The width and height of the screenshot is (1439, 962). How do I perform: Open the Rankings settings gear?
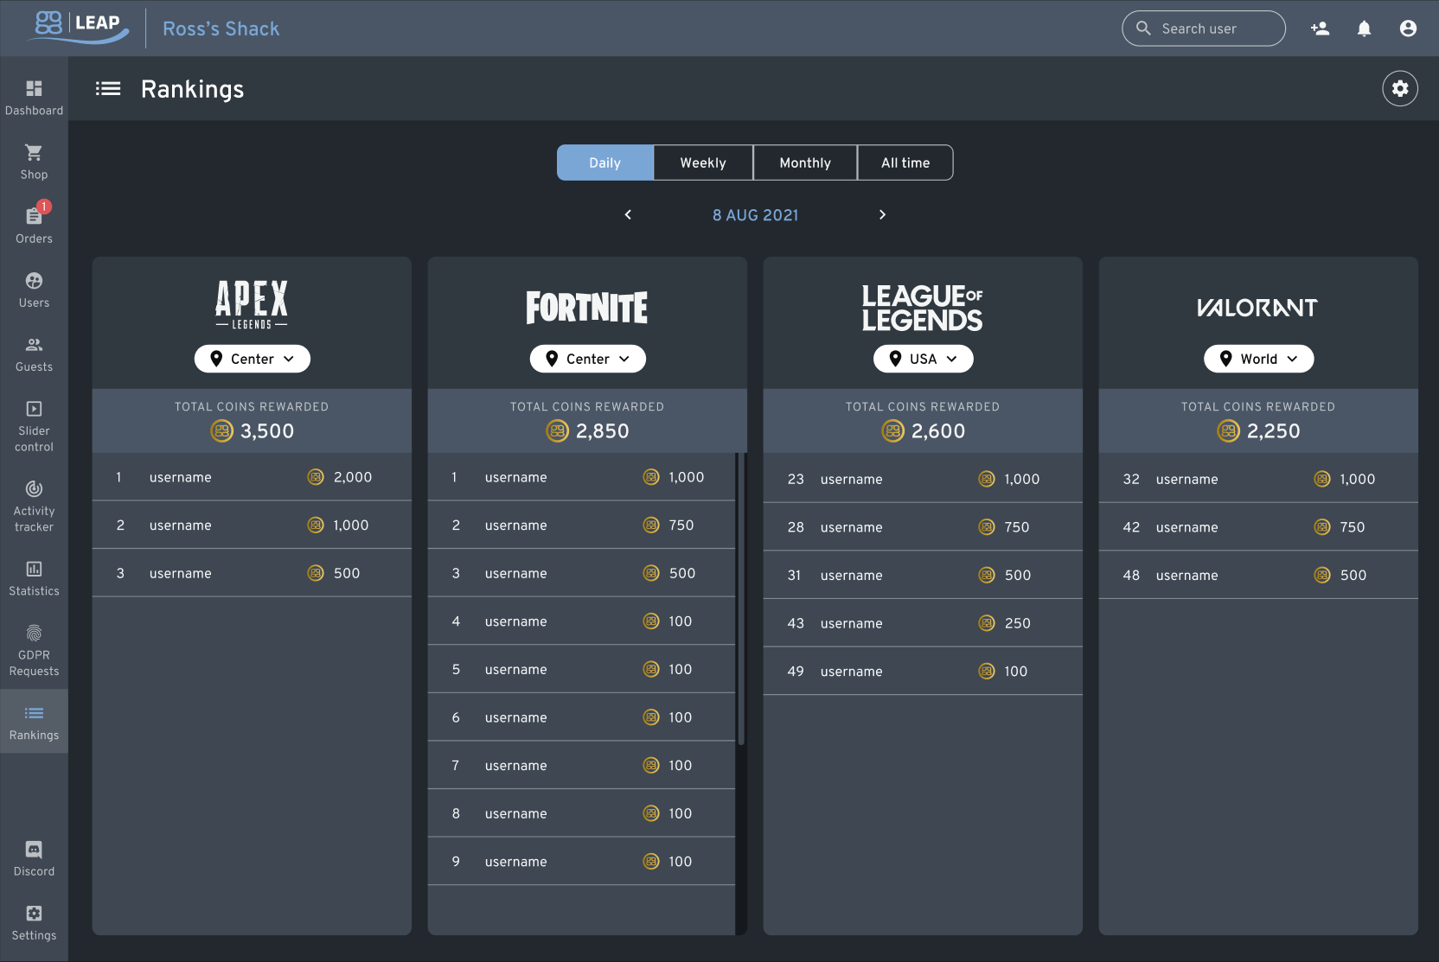coord(1400,88)
